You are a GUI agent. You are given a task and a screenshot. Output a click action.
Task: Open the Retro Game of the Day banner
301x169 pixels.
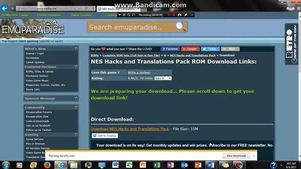click(291, 44)
